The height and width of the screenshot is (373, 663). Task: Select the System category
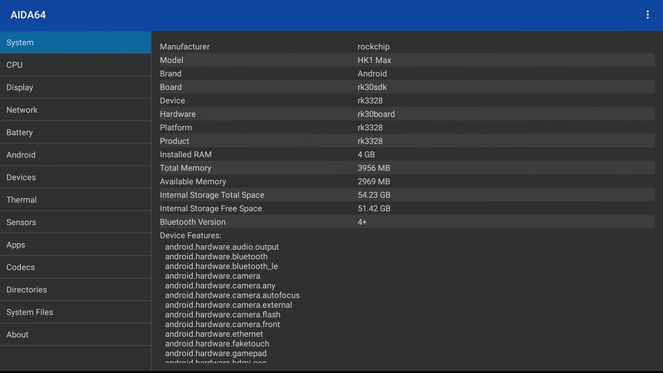(75, 43)
